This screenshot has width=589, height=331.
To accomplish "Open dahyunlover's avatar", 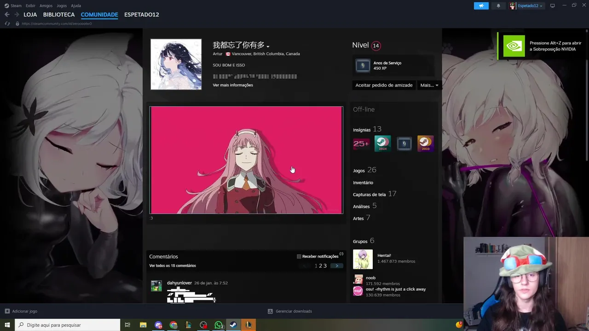I will point(156,286).
